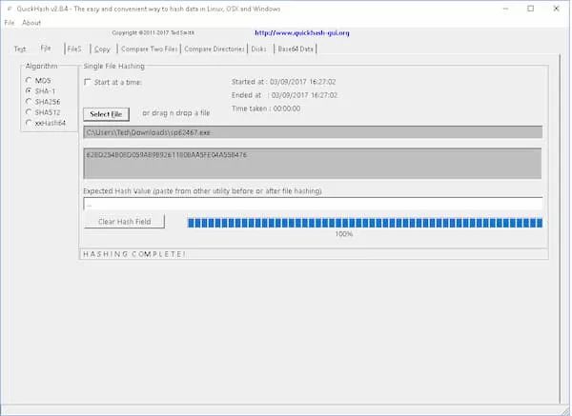Image resolution: width=572 pixels, height=416 pixels.
Task: Click the Select File button
Action: pos(106,114)
